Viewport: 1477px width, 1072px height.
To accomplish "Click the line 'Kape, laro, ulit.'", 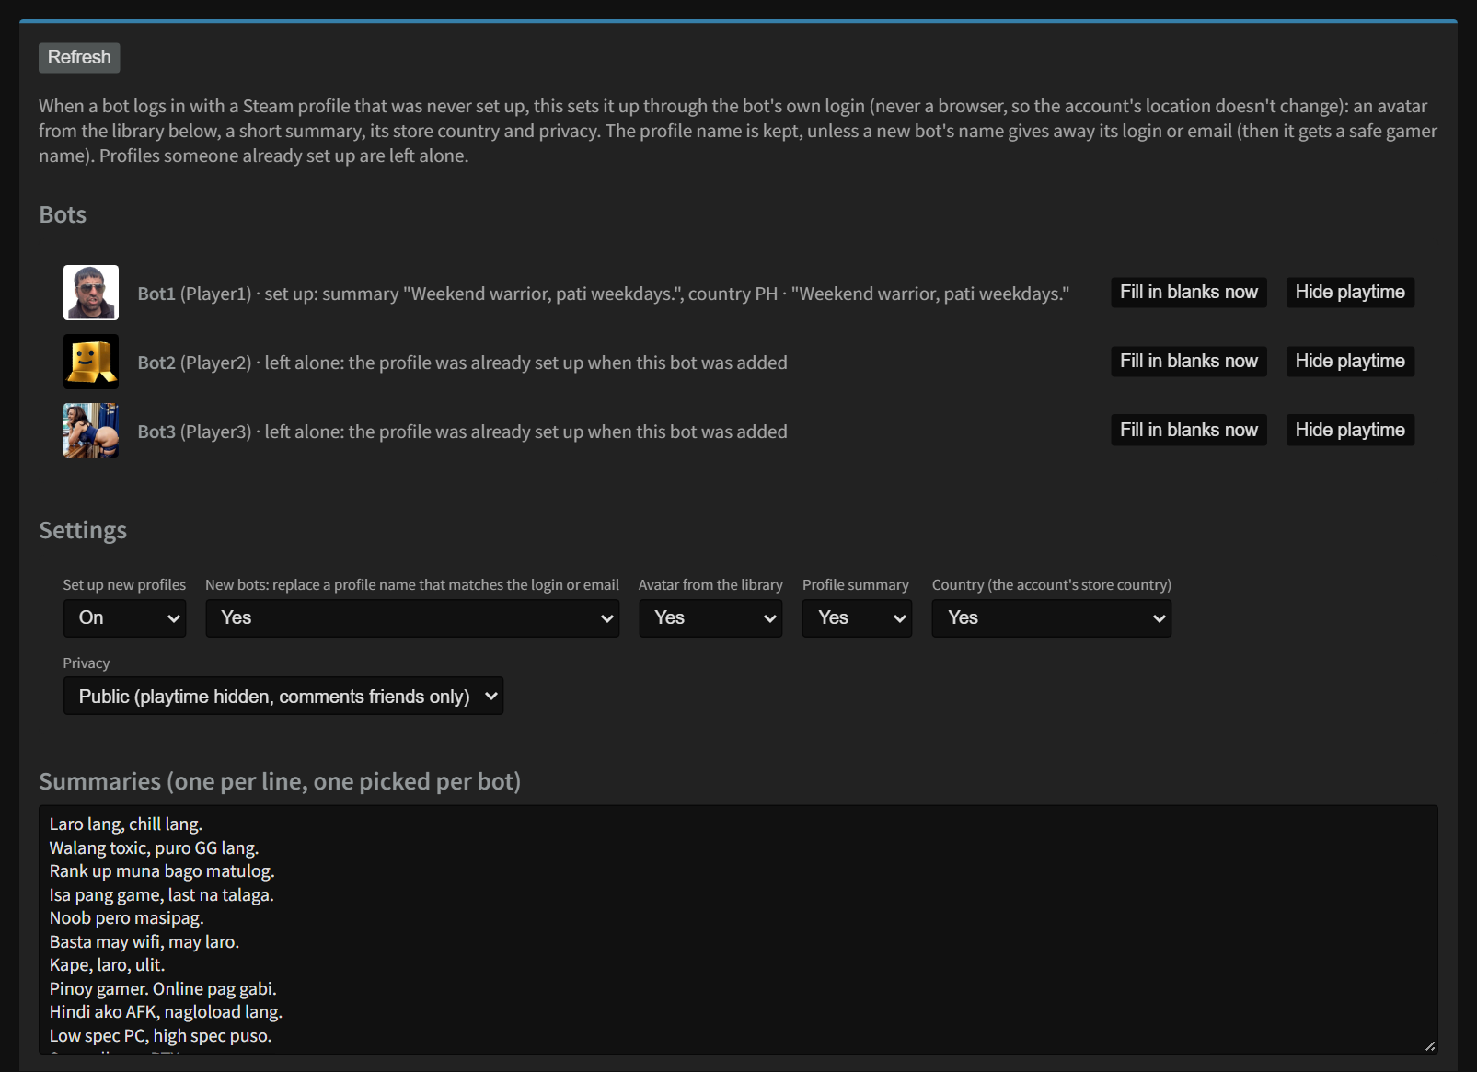I will pyautogui.click(x=108, y=965).
